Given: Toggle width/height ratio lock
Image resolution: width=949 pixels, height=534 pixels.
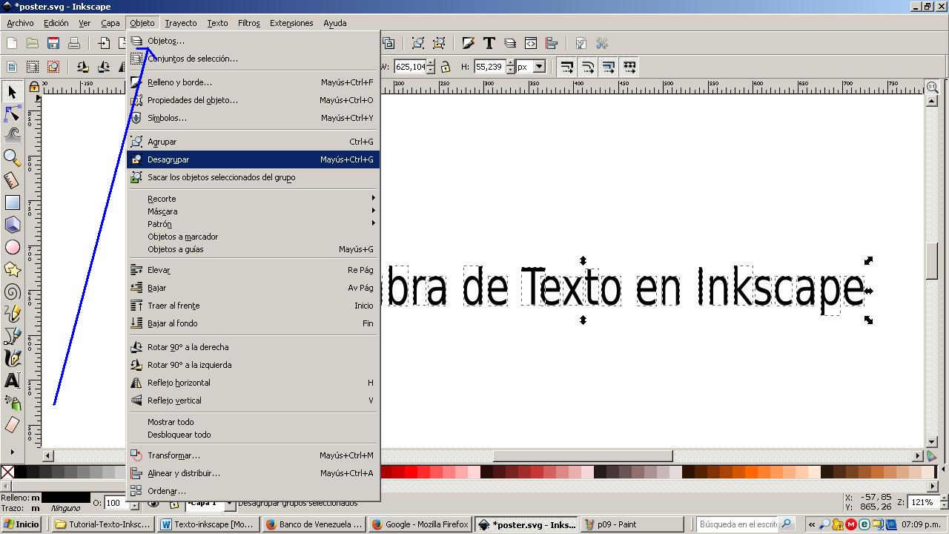Looking at the screenshot, I should pyautogui.click(x=446, y=67).
